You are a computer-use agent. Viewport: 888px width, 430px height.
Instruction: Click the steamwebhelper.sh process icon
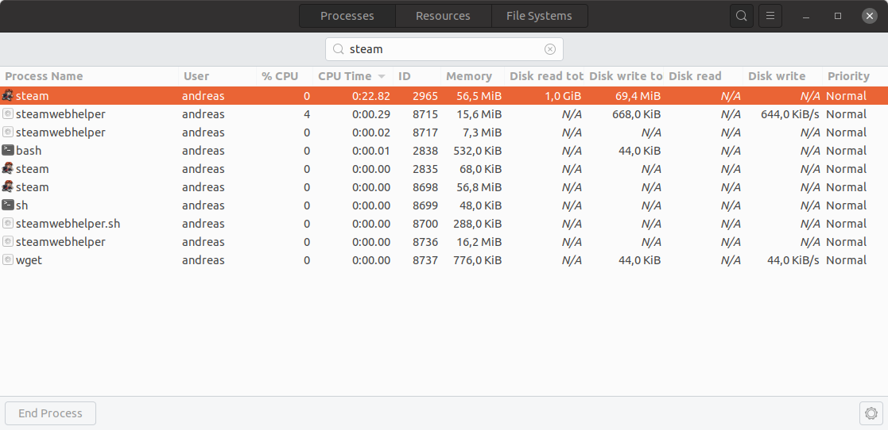click(8, 223)
